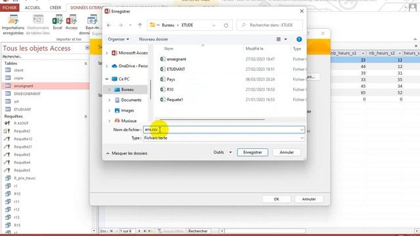Go to next record in navigation bar
Screen dimensions: 420x236
click(139, 231)
